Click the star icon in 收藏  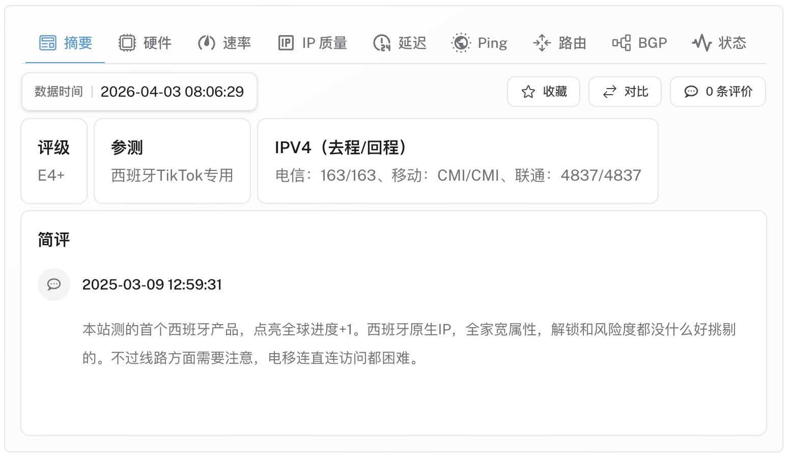pos(528,92)
